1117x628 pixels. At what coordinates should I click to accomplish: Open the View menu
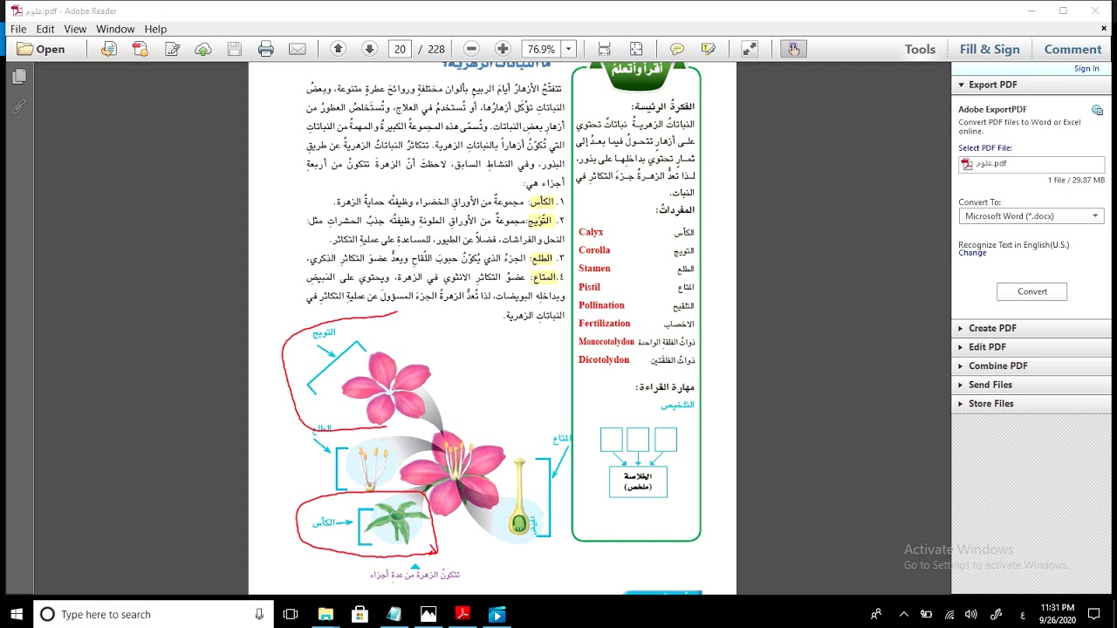pyautogui.click(x=75, y=29)
